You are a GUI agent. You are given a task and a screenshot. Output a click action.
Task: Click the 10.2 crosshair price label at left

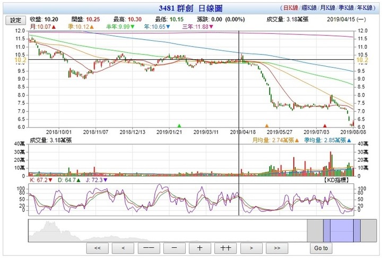point(20,60)
